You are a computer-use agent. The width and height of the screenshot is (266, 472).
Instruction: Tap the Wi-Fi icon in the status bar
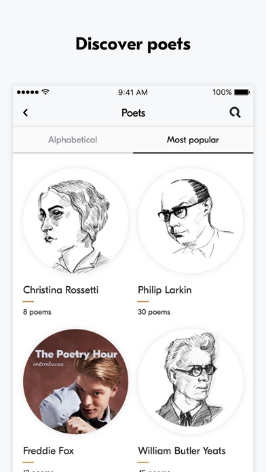[45, 92]
